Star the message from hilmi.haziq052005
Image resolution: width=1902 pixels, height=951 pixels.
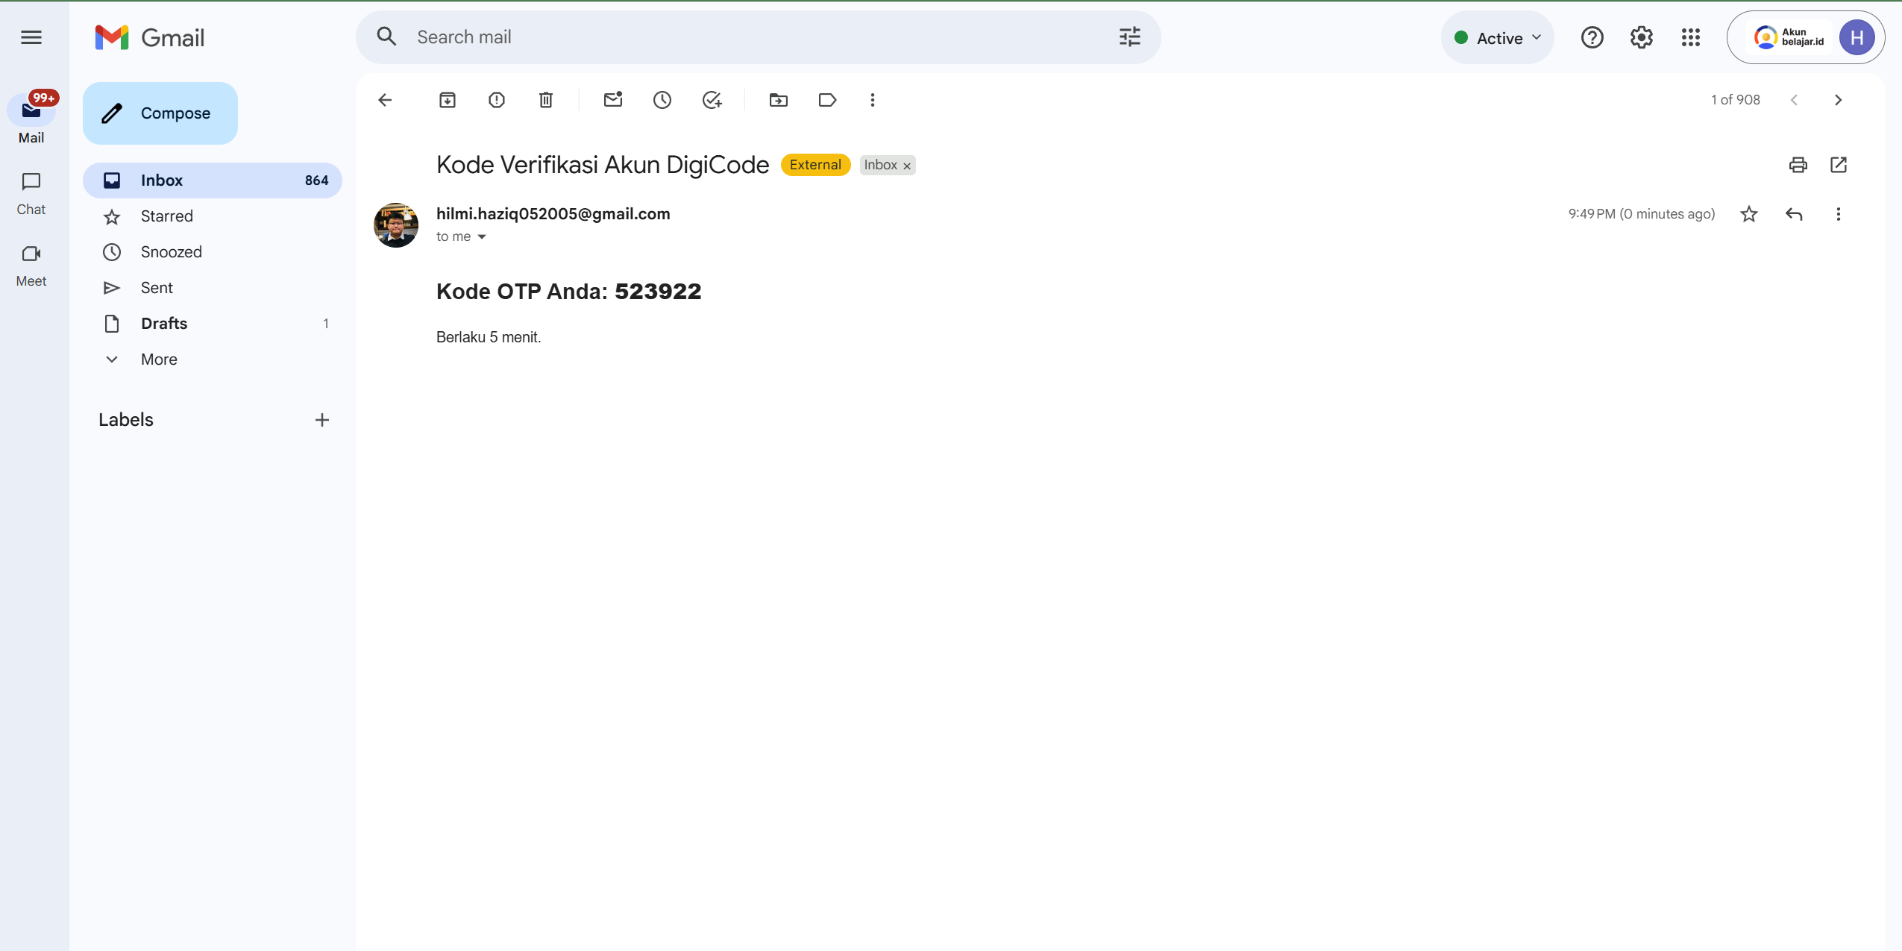pyautogui.click(x=1749, y=215)
